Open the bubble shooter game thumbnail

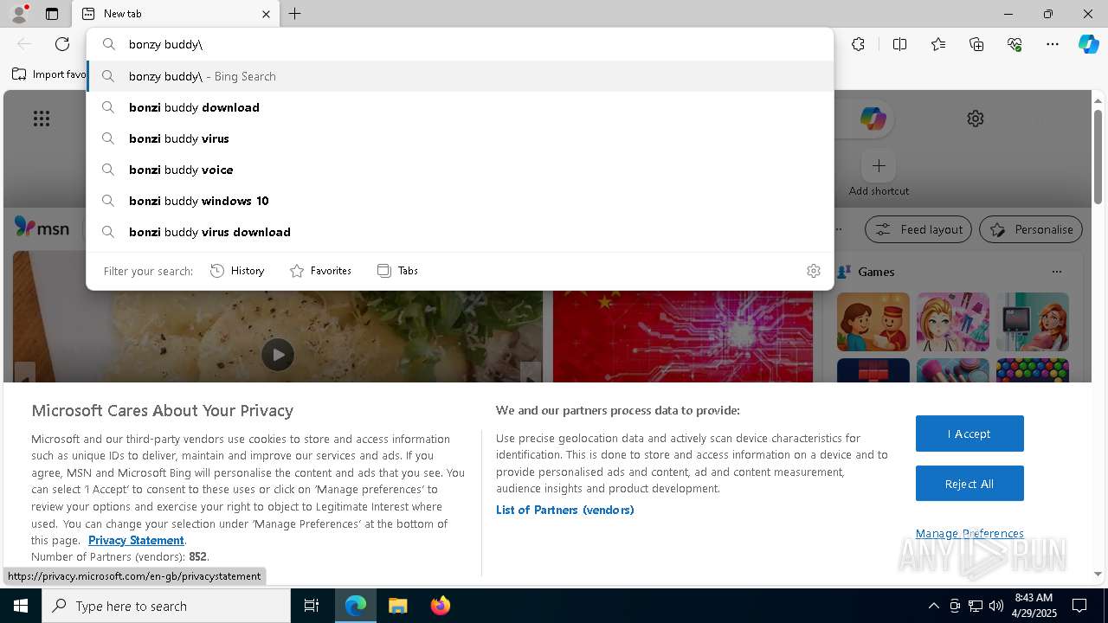click(x=1033, y=370)
